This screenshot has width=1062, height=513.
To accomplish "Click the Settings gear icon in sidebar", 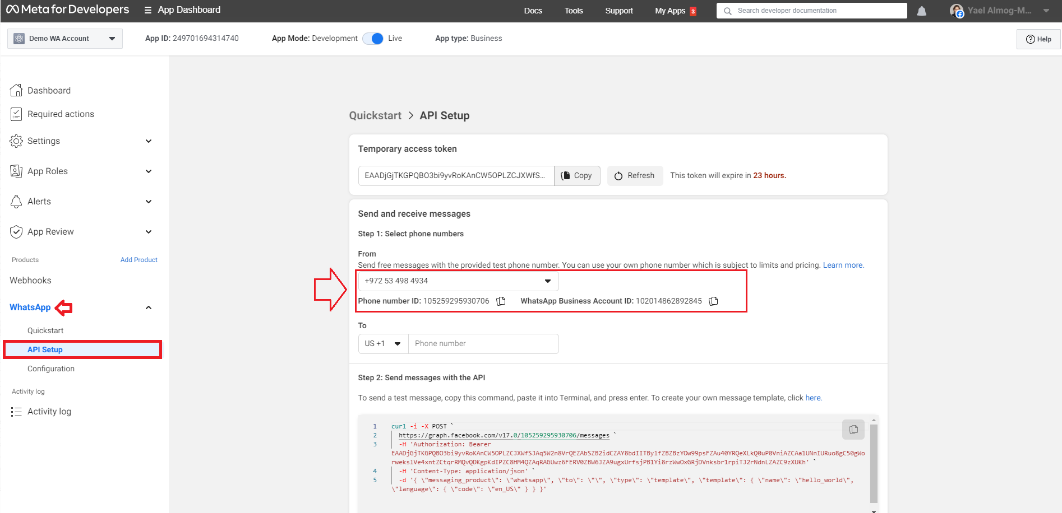I will pos(16,141).
